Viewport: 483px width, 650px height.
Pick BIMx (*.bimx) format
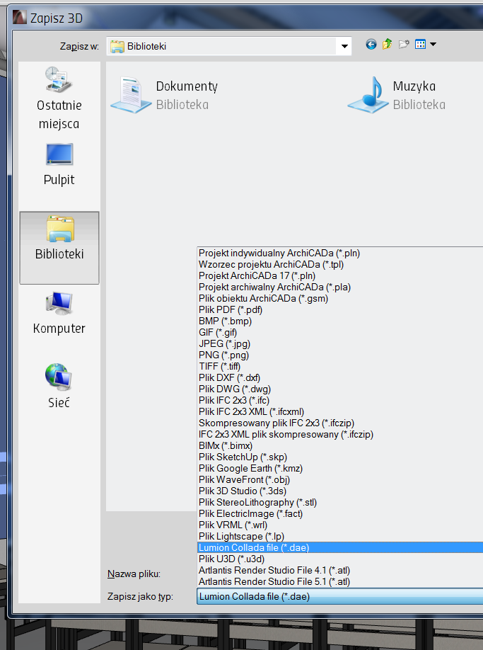point(339,445)
